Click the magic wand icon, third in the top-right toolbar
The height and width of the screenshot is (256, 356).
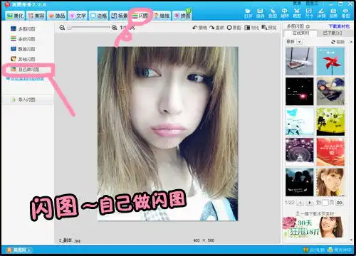[273, 14]
